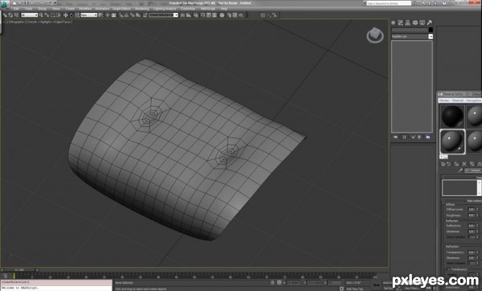482x291 pixels.
Task: Toggle the Selection Lock padlock
Action: 272,282
